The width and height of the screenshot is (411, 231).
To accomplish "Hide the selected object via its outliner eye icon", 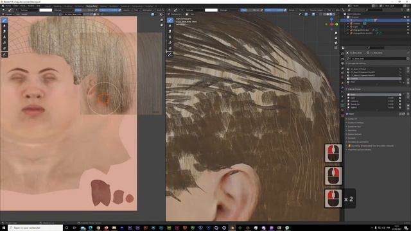I will (x=408, y=20).
